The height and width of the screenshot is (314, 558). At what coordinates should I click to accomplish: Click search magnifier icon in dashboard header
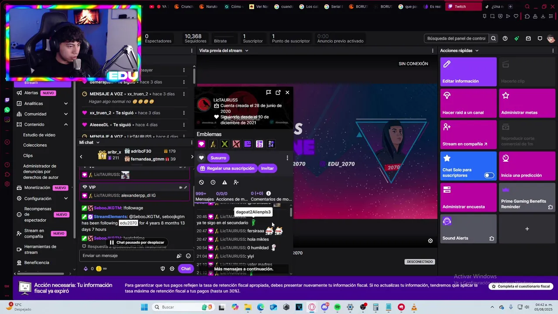[x=493, y=38]
